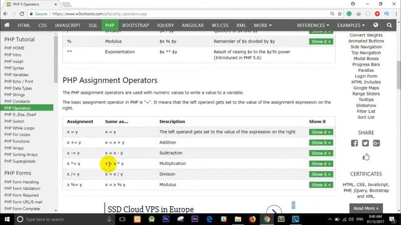The width and height of the screenshot is (401, 225).
Task: Open the JAVASCRIPT tutorial tab
Action: [x=68, y=25]
